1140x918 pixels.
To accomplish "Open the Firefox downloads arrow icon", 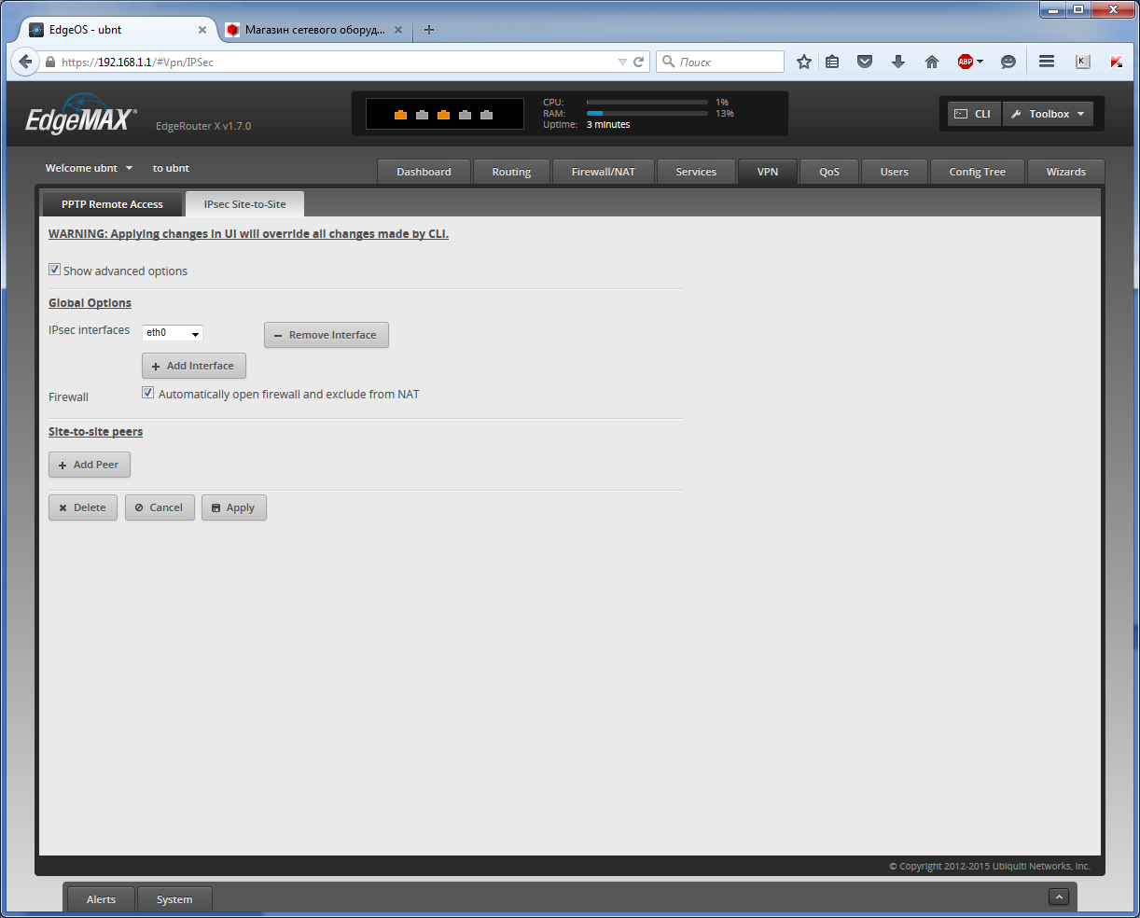I will coord(898,62).
